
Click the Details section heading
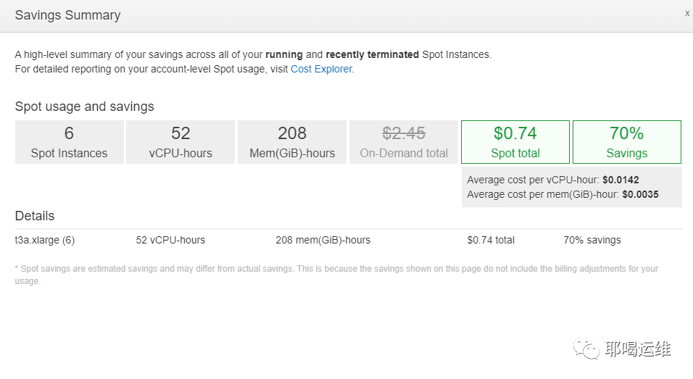35,216
